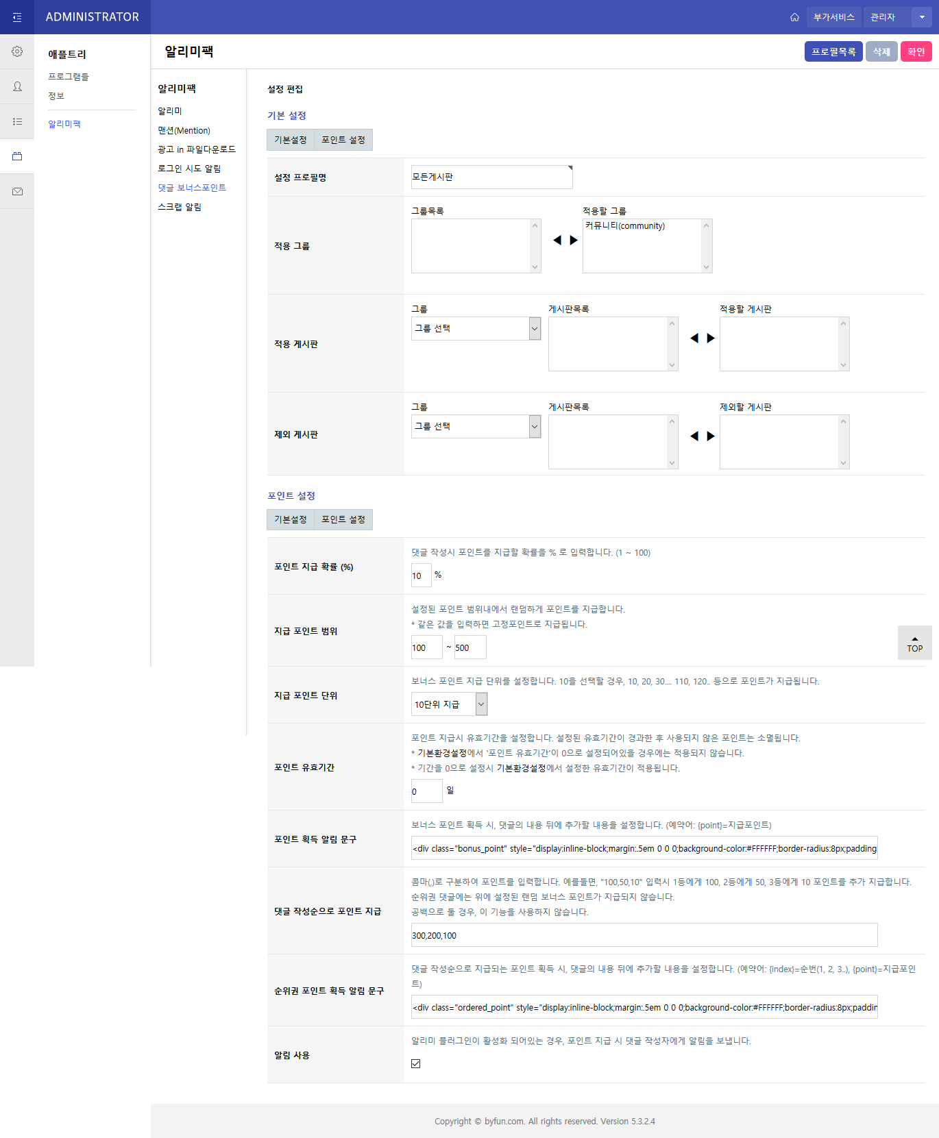Screen dimensions: 939x1138
Task: Open the 설정 프로필명 selector showing 모든게시판
Action: (x=492, y=177)
